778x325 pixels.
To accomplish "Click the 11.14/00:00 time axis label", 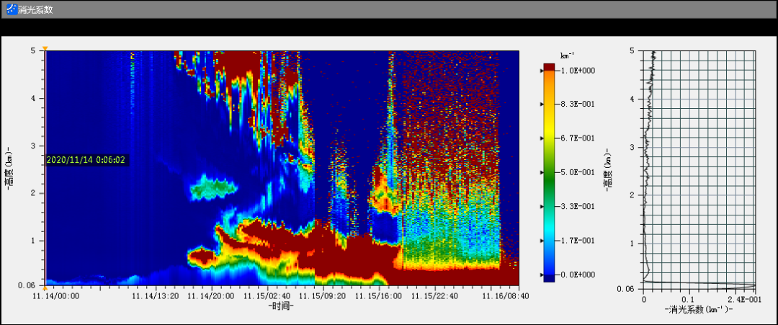I will click(55, 295).
